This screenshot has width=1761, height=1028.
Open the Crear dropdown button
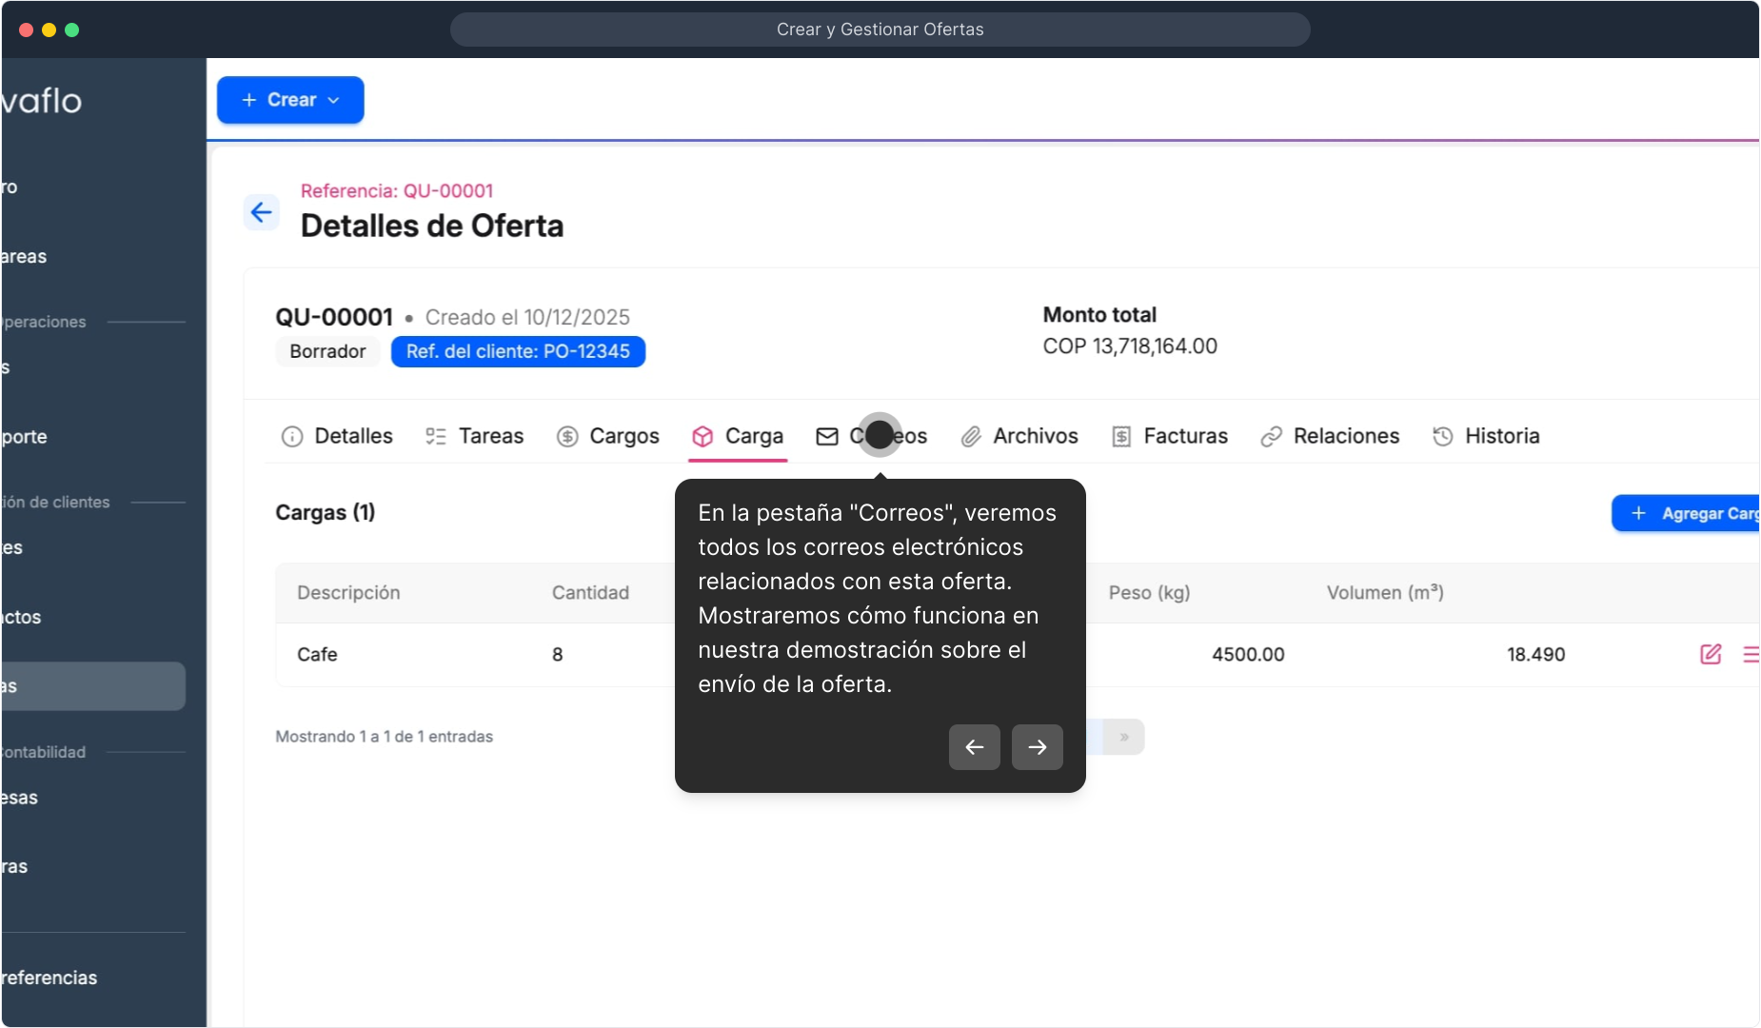290,100
